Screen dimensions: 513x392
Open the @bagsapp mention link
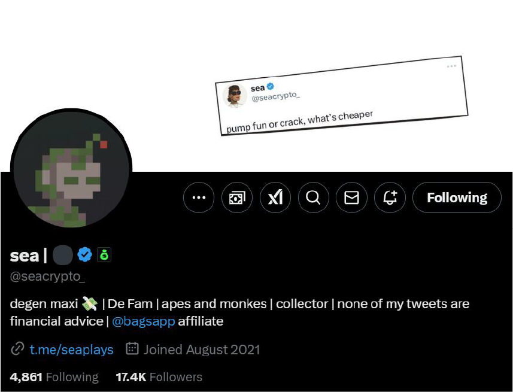pos(143,321)
